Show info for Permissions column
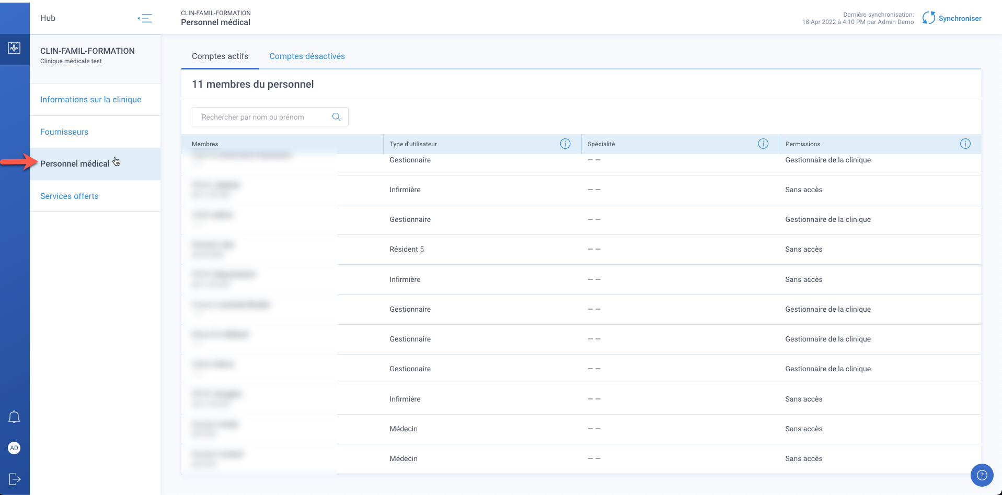This screenshot has height=495, width=1002. [x=965, y=144]
